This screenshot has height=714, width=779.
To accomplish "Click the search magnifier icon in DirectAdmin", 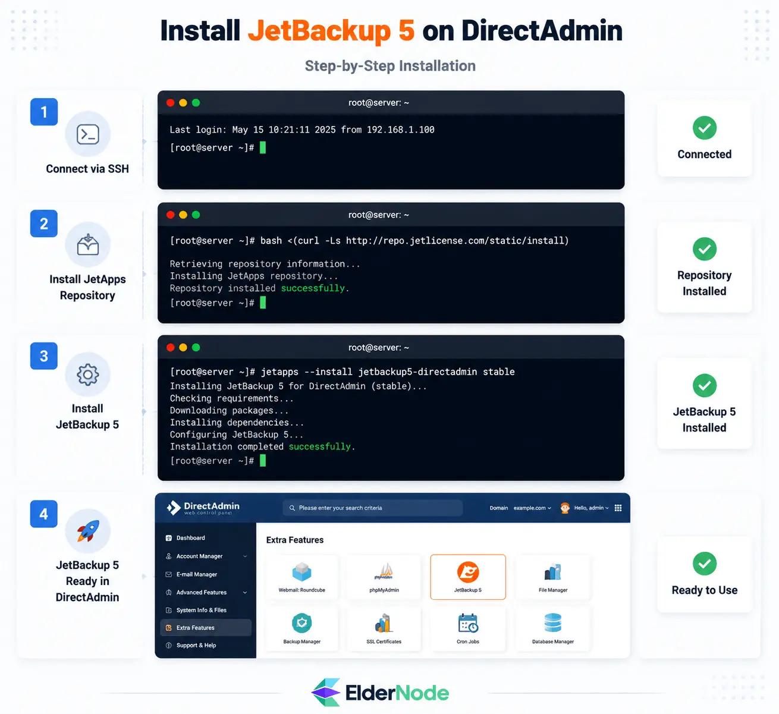I will [292, 508].
